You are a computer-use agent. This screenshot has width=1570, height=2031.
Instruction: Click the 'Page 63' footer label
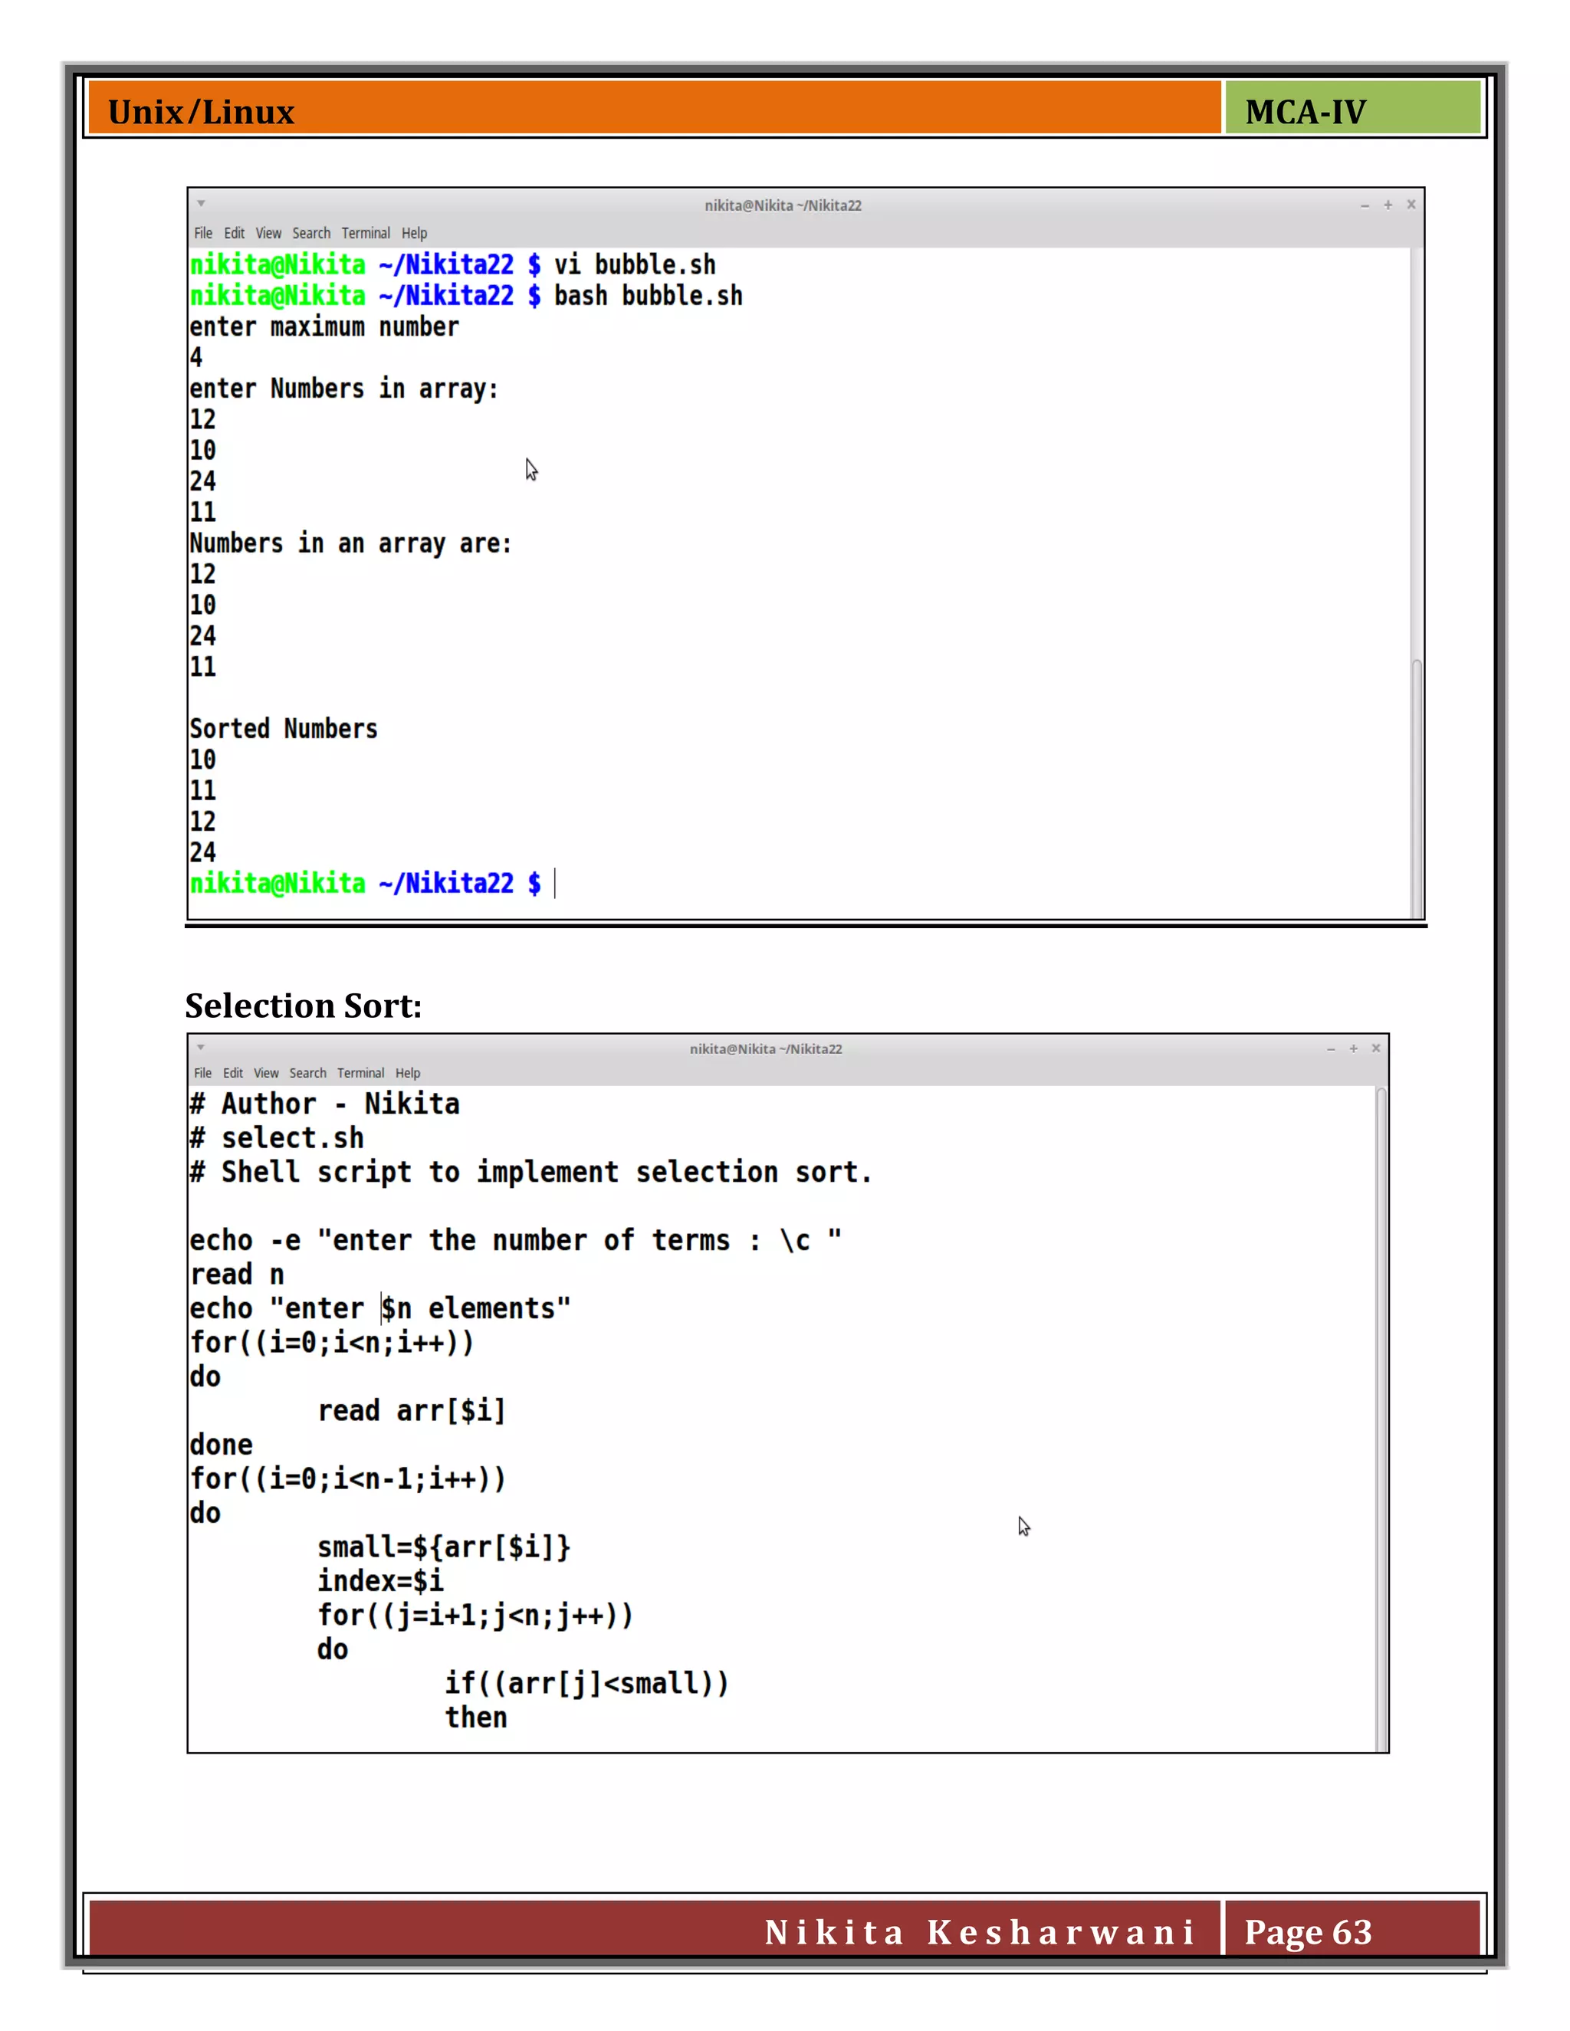(x=1309, y=1932)
